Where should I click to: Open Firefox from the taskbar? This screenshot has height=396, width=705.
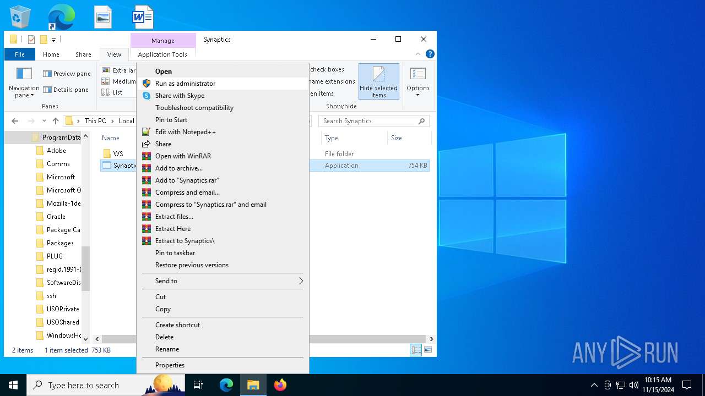coord(280,385)
